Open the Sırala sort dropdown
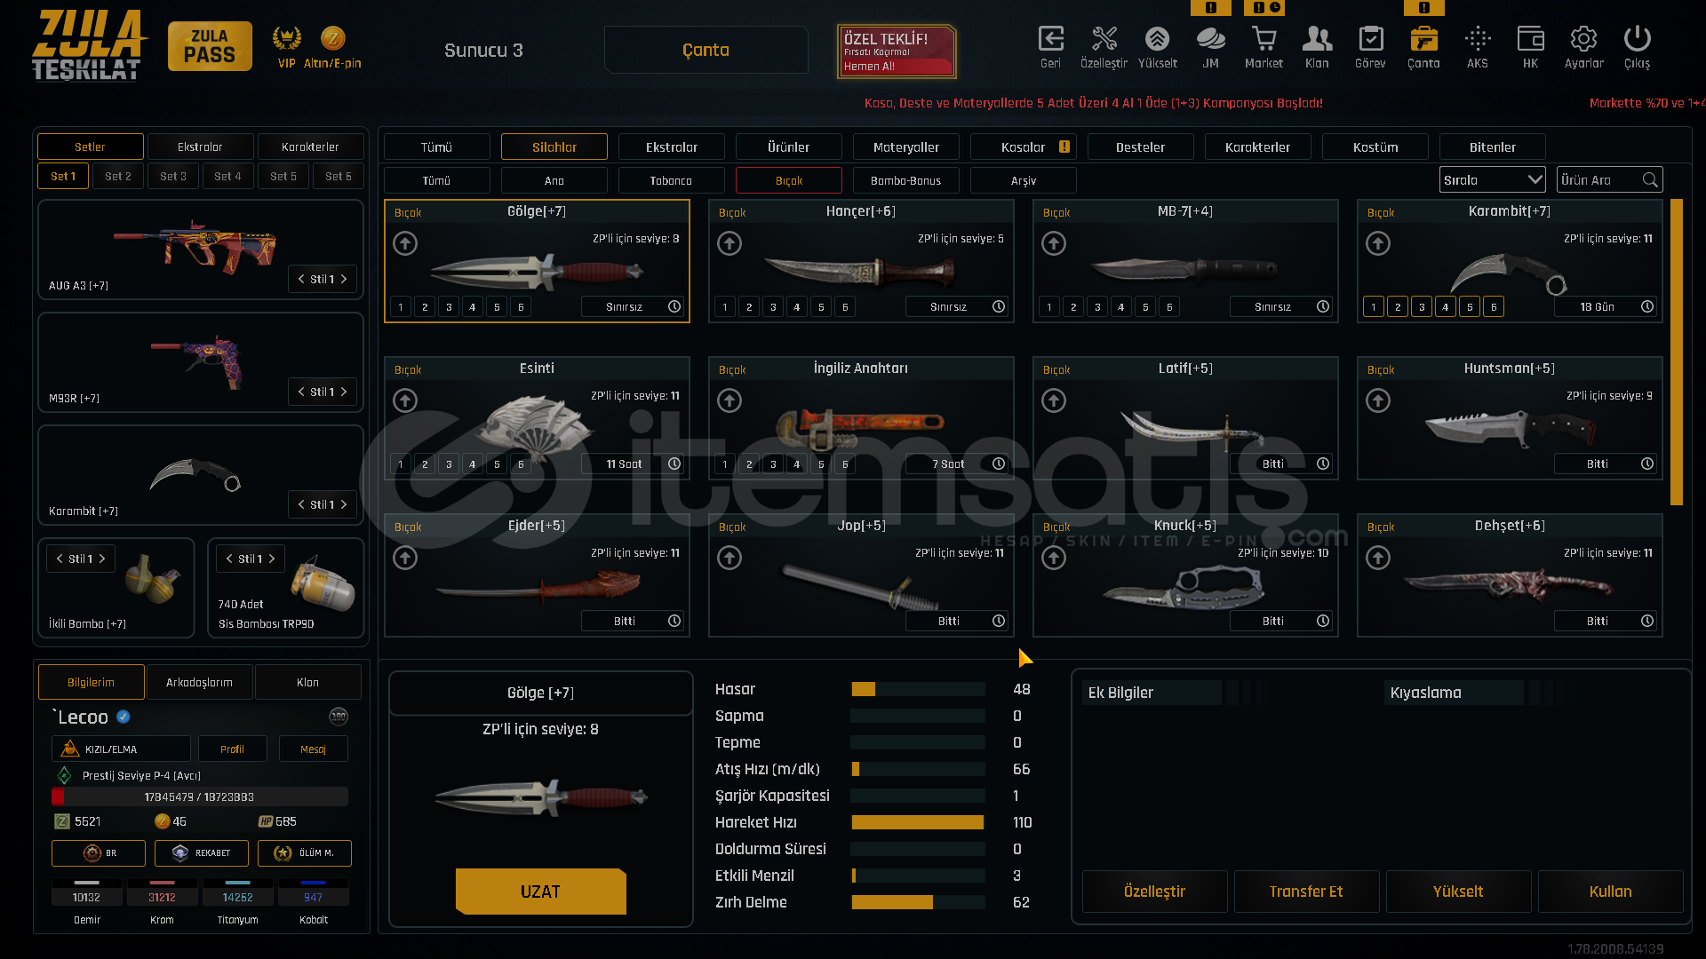This screenshot has width=1706, height=959. (x=1492, y=180)
